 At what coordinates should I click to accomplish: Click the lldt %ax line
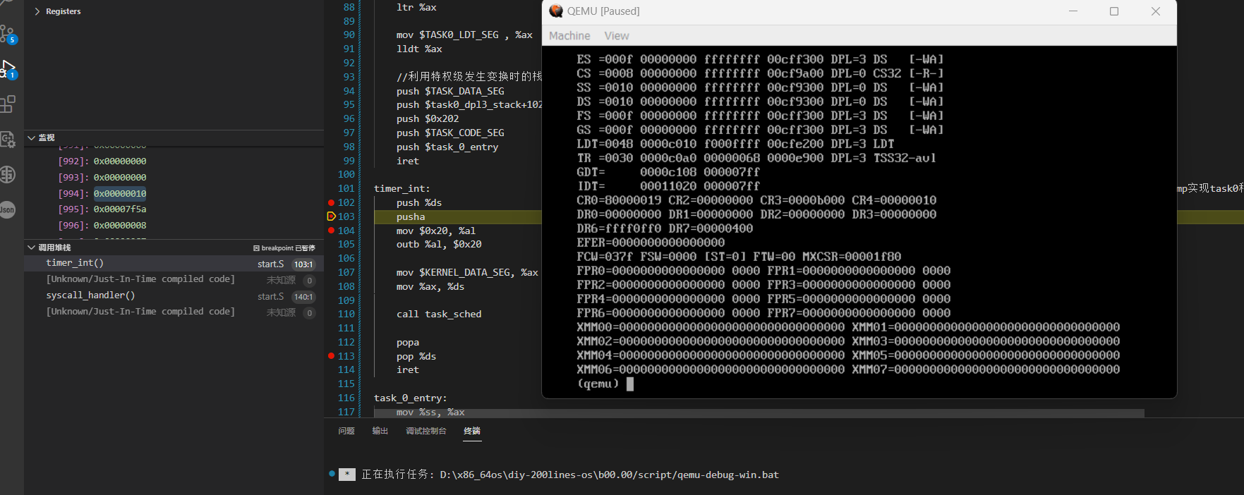coord(419,49)
